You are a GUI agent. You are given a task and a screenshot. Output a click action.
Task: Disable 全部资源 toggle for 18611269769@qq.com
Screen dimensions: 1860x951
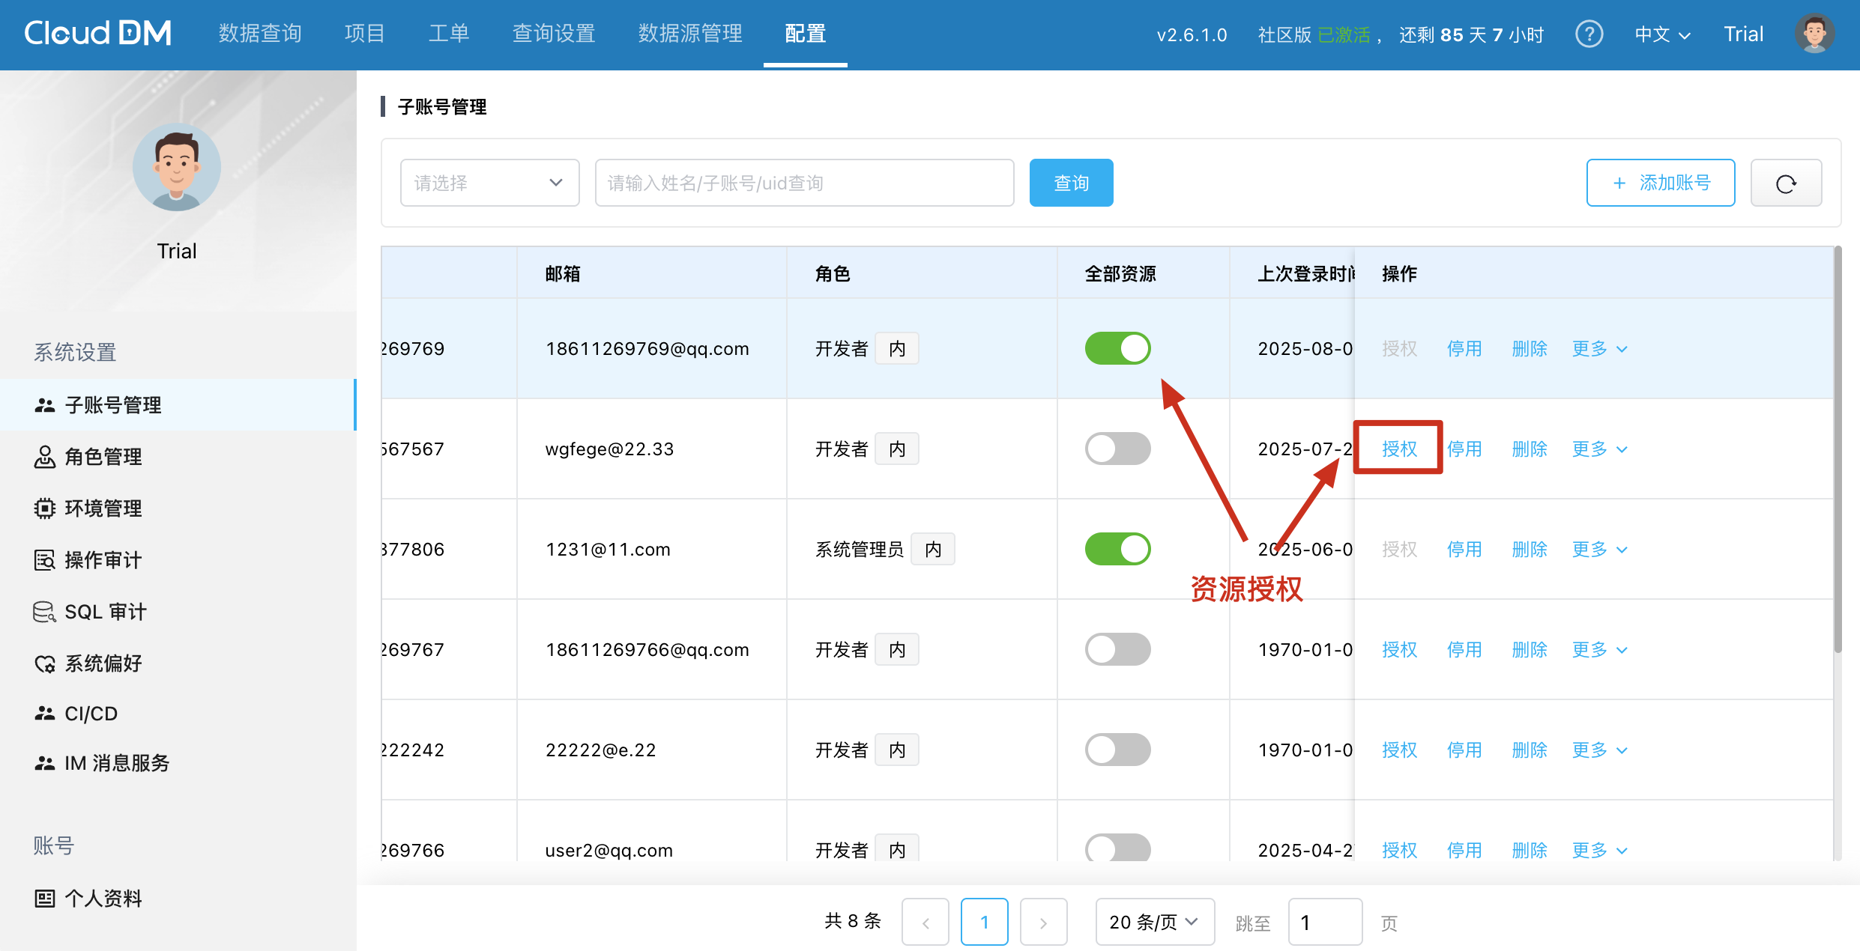pyautogui.click(x=1117, y=349)
